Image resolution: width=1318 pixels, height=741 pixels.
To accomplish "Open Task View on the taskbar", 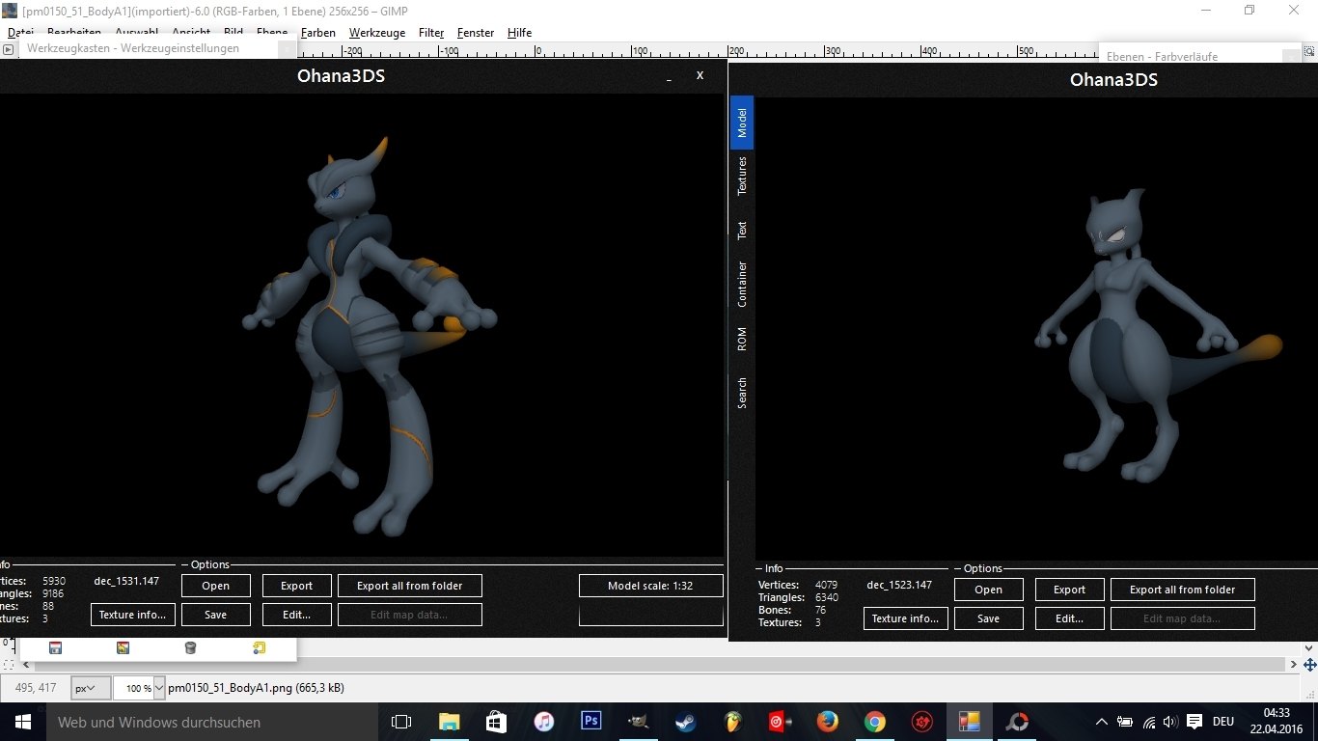I will tap(401, 722).
